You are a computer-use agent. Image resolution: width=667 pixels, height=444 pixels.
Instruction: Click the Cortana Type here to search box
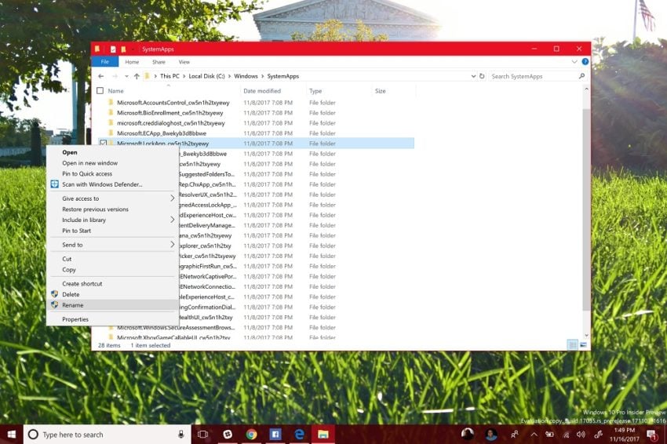click(x=108, y=435)
